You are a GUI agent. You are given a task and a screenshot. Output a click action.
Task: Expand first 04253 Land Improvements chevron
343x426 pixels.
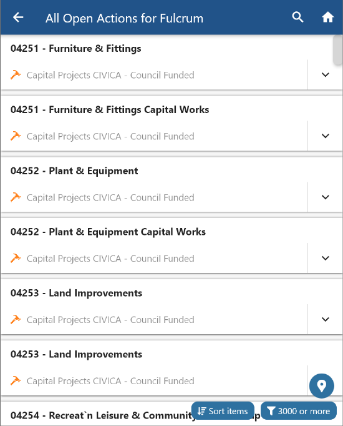tap(325, 319)
